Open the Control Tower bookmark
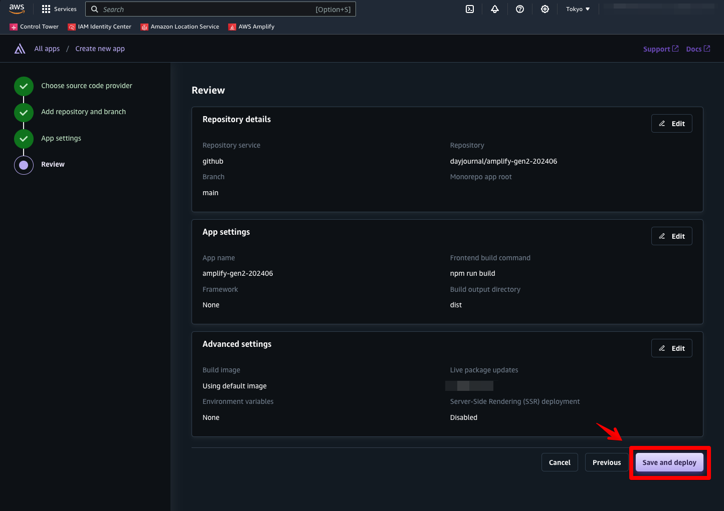Image resolution: width=724 pixels, height=511 pixels. click(34, 27)
